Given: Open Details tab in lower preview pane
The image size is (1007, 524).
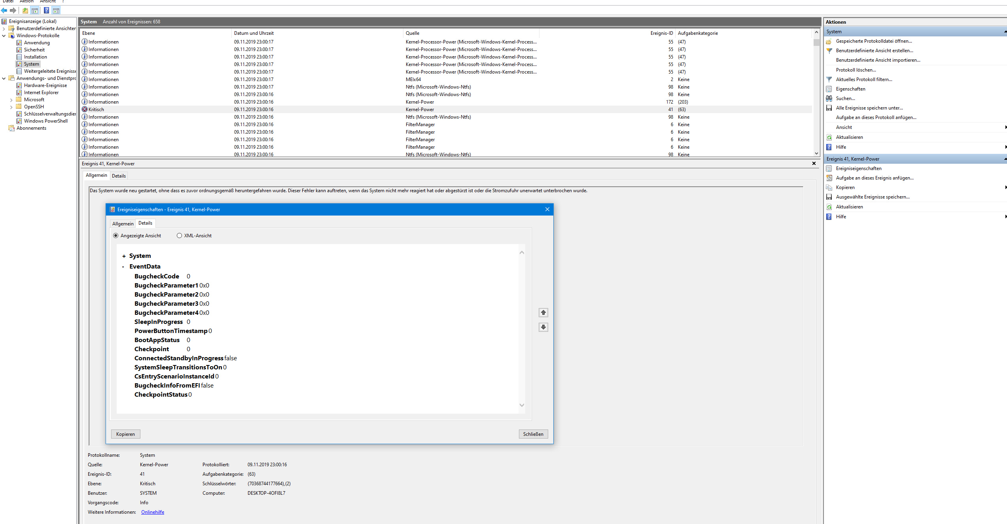Looking at the screenshot, I should [119, 176].
